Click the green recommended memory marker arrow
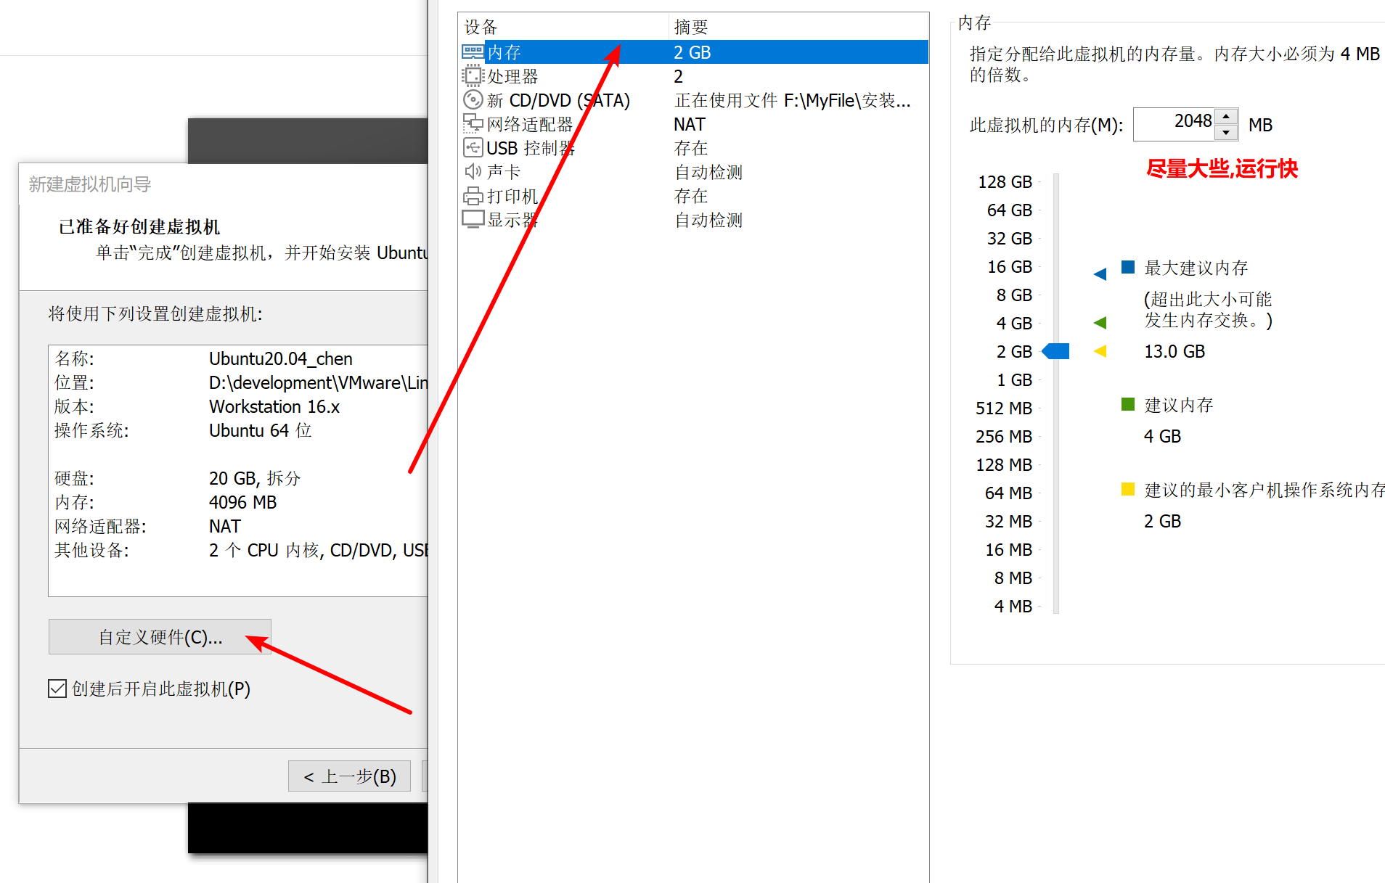This screenshot has height=883, width=1385. (x=1100, y=322)
